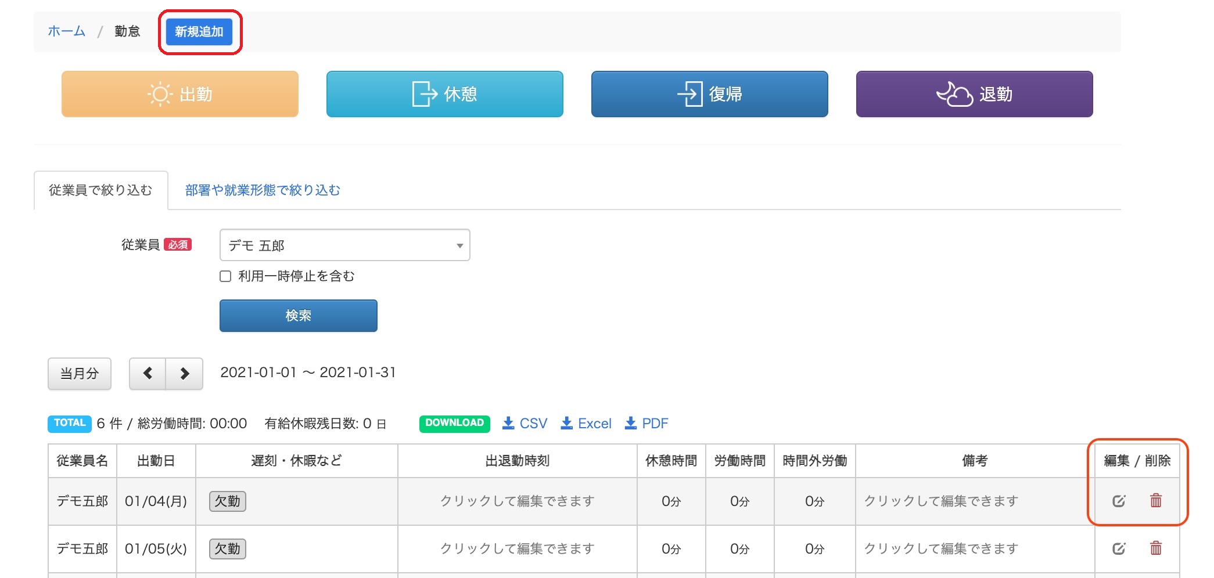Screen dimensions: 1214x578
Task: Click the 遅刻・休暇など column header
Action: [x=297, y=461]
